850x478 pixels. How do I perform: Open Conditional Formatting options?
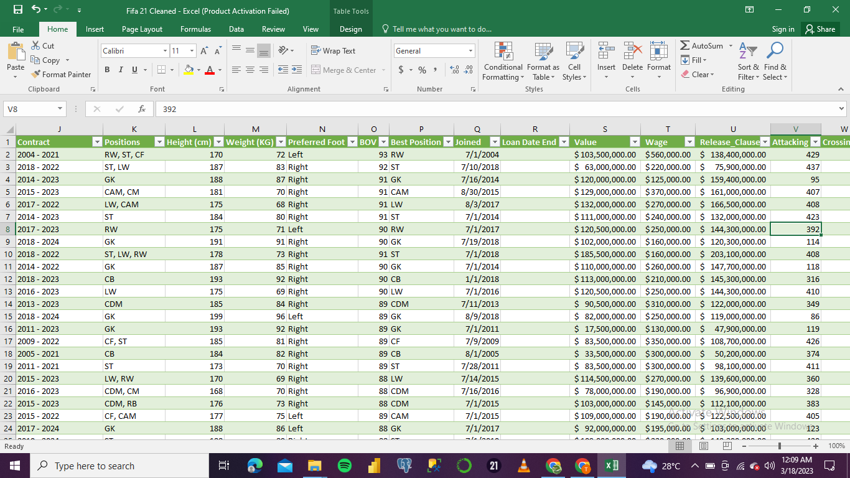(503, 61)
